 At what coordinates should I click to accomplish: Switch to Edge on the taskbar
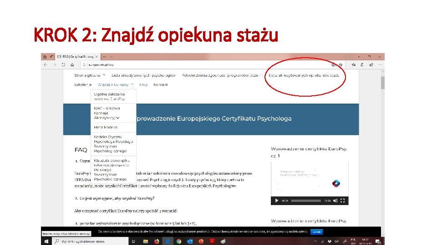pyautogui.click(x=168, y=241)
